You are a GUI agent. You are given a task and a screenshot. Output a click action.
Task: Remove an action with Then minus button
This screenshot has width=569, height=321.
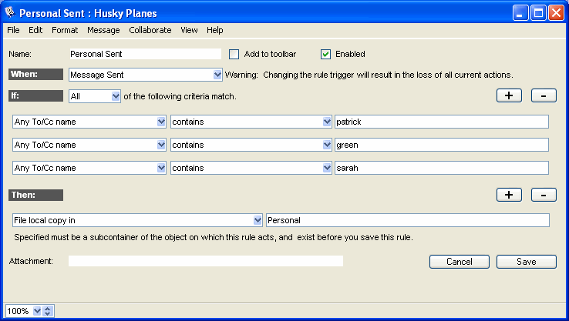click(544, 195)
